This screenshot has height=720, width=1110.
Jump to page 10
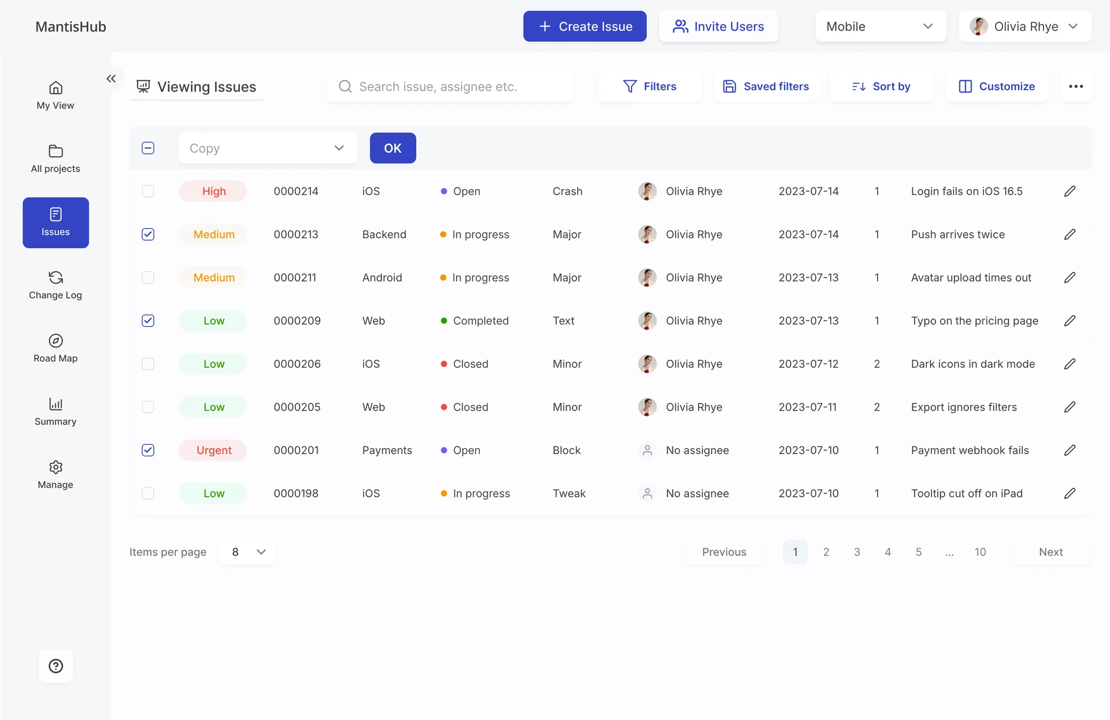click(x=980, y=552)
